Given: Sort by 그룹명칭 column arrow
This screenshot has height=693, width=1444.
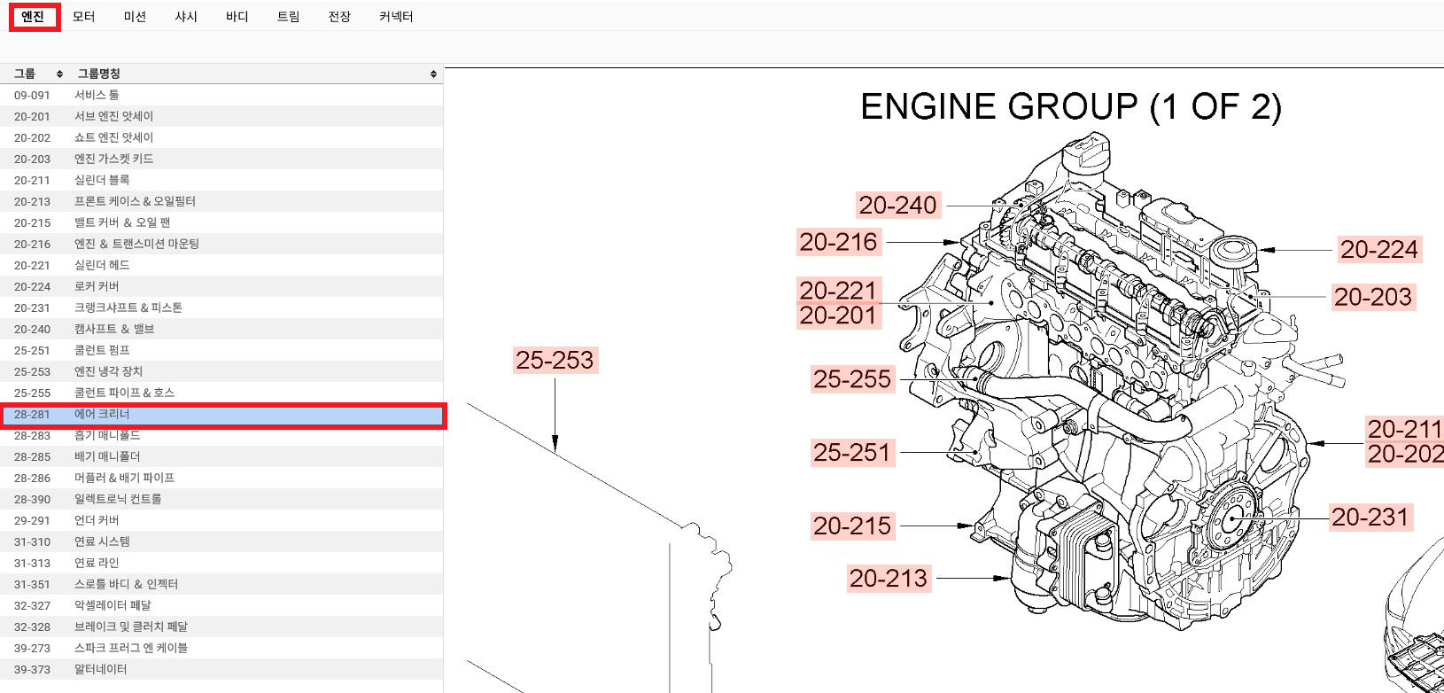Looking at the screenshot, I should pyautogui.click(x=433, y=74).
